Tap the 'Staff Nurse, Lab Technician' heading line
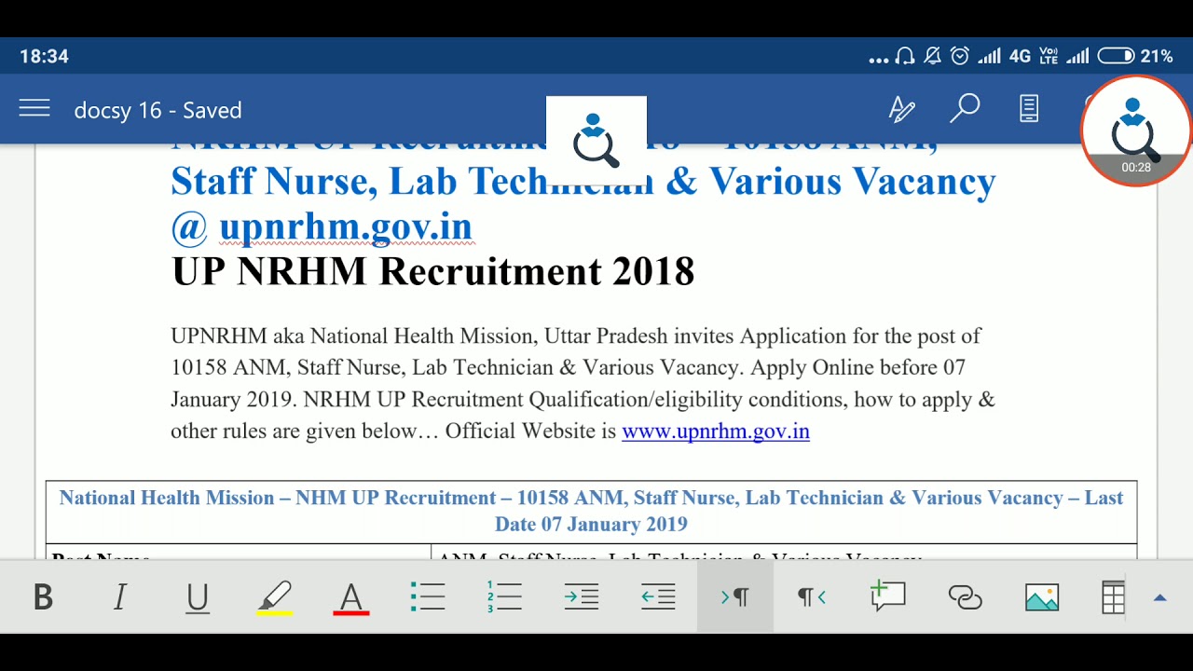The image size is (1193, 671). tap(583, 181)
